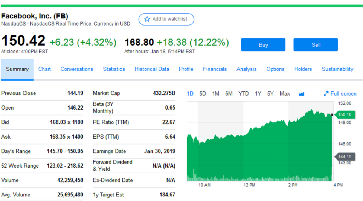The image size is (363, 201).
Task: Go to the Statistics tab
Action: [114, 69]
